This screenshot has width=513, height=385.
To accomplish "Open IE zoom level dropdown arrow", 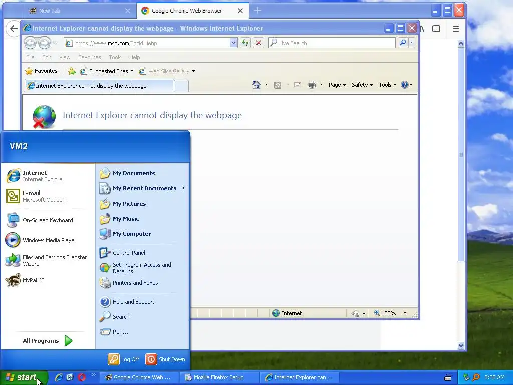I will [x=405, y=313].
